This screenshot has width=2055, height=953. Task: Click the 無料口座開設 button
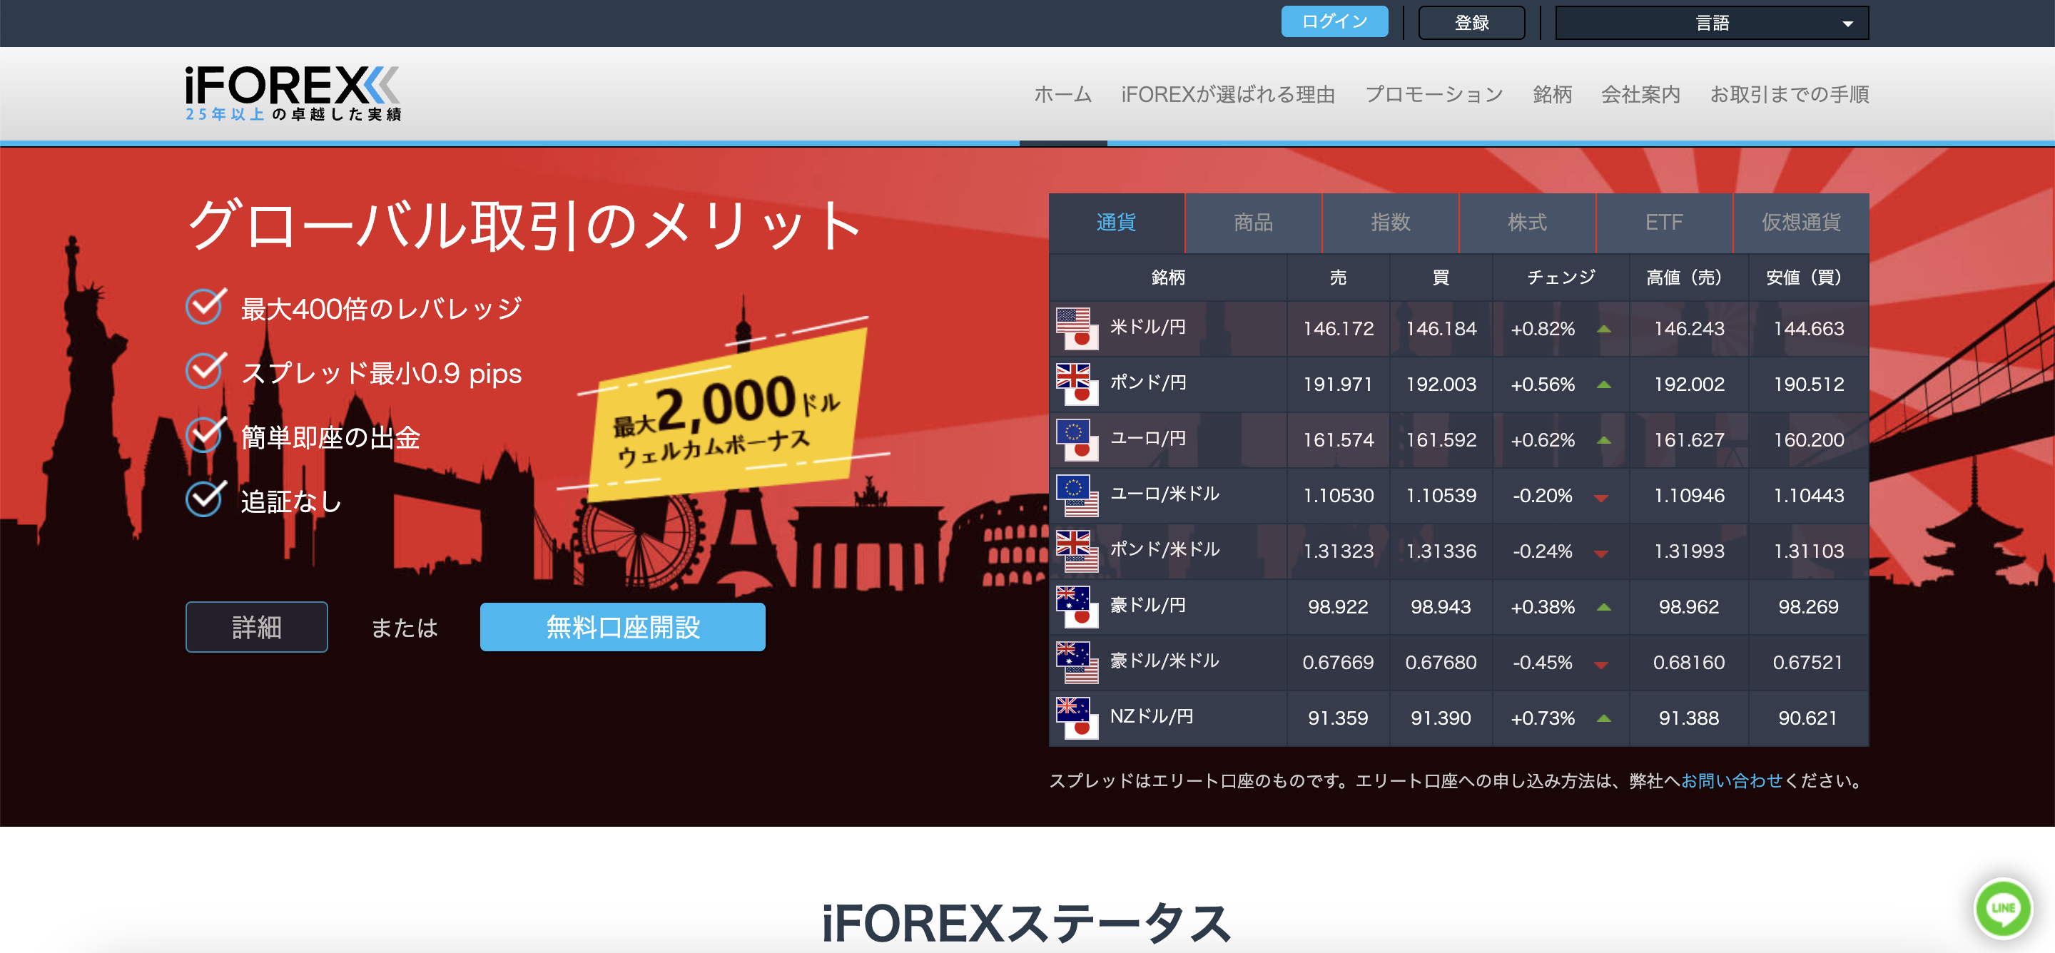pyautogui.click(x=622, y=627)
